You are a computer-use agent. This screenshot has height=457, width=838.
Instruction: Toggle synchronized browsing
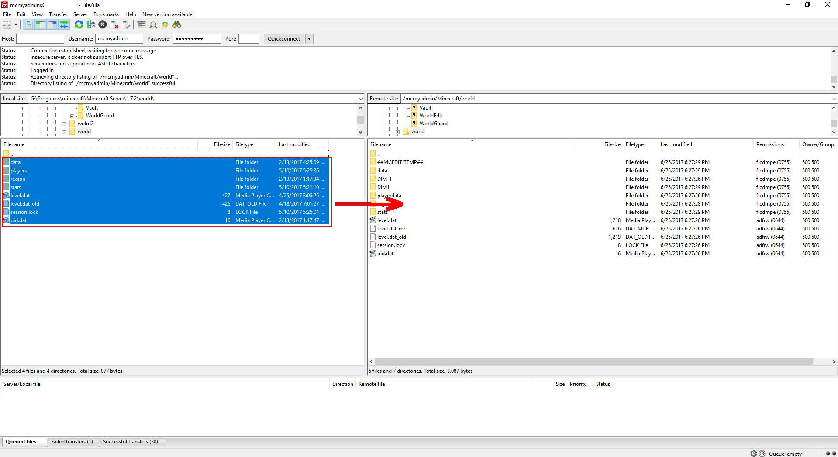click(165, 24)
